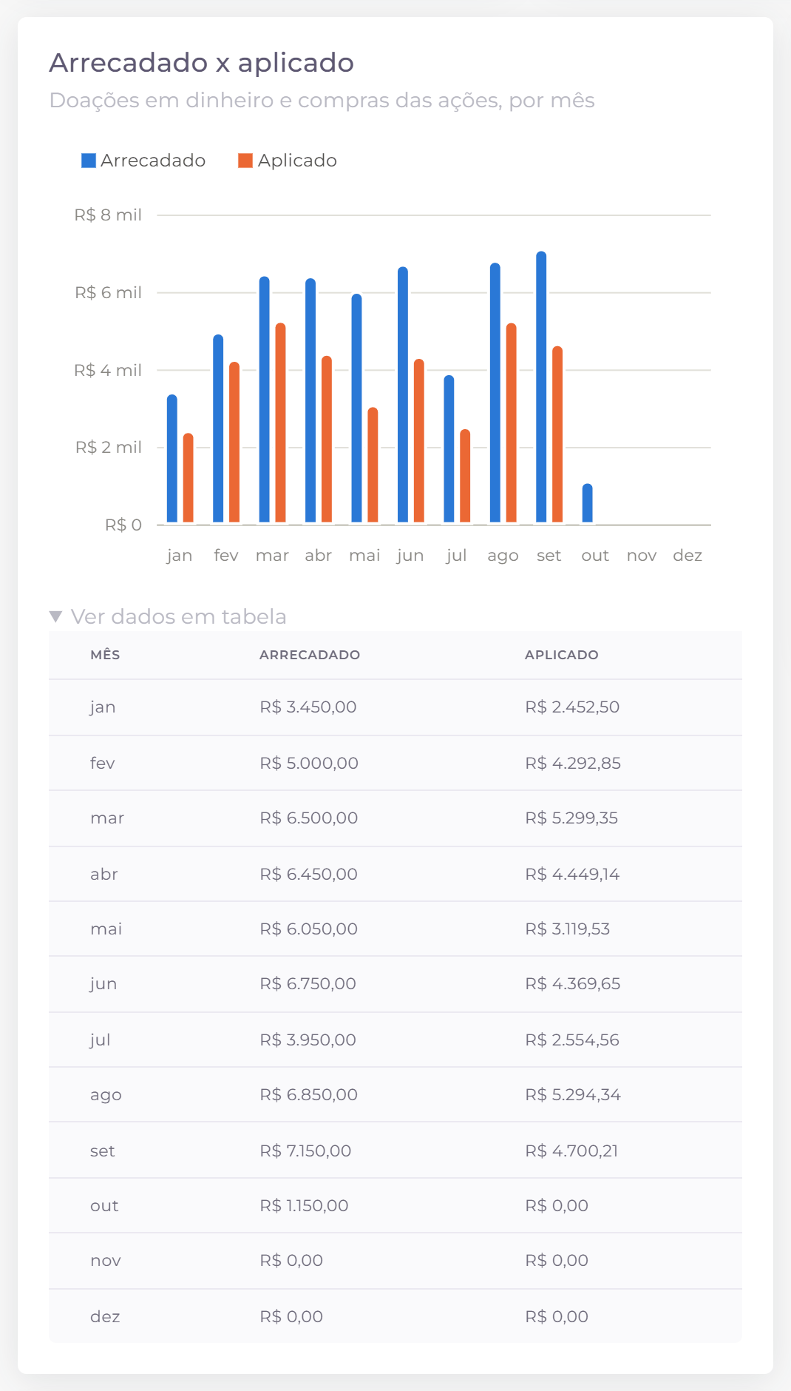Select the orange Aplicado bar for set
The width and height of the screenshot is (791, 1391).
click(x=558, y=434)
